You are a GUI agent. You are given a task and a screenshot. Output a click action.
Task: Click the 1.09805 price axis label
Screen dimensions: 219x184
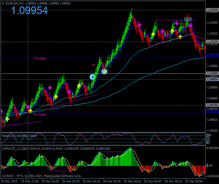[x=212, y=98]
